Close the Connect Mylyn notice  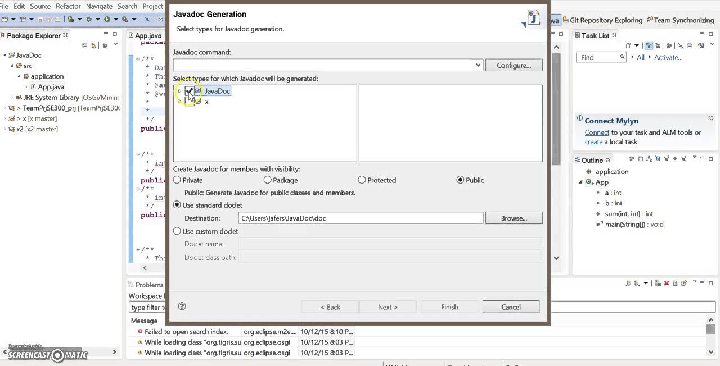[x=710, y=118]
